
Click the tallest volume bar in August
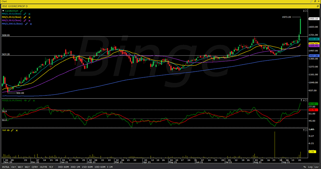tap(275, 145)
